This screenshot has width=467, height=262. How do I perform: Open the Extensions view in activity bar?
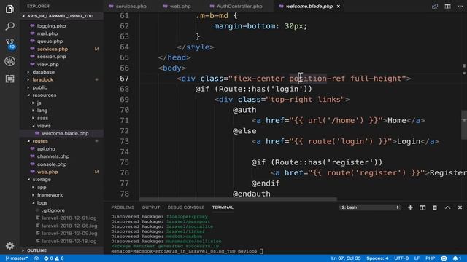[9, 79]
